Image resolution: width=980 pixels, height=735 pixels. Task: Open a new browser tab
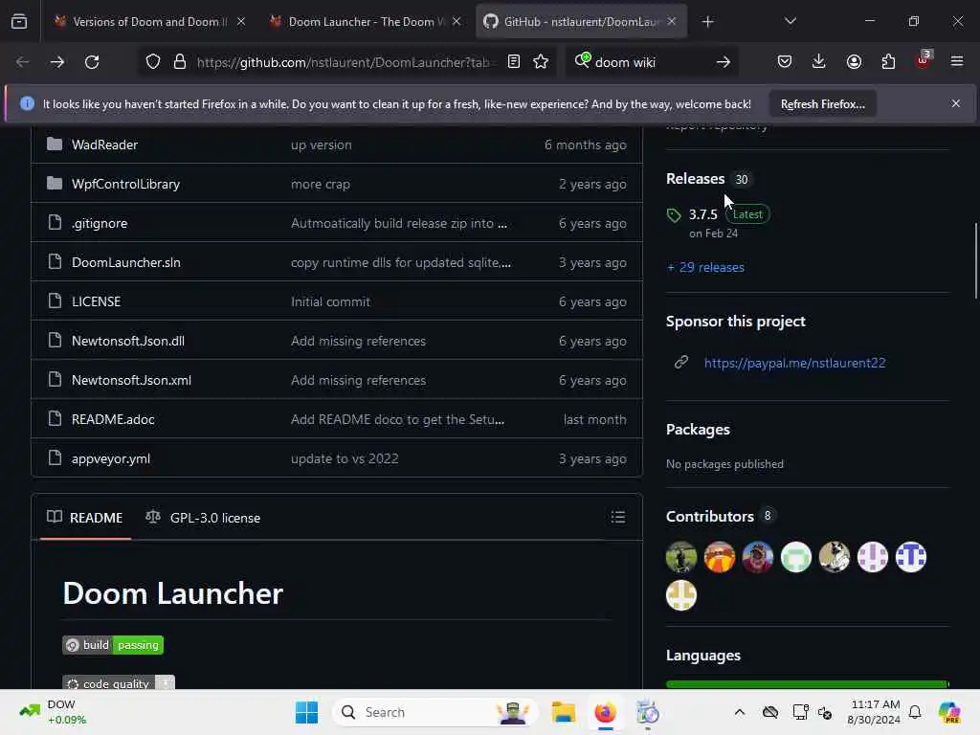[707, 22]
